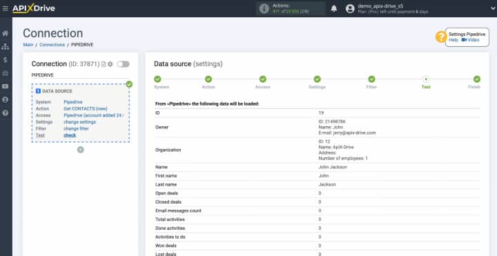Click the Done activities label

click(x=170, y=228)
